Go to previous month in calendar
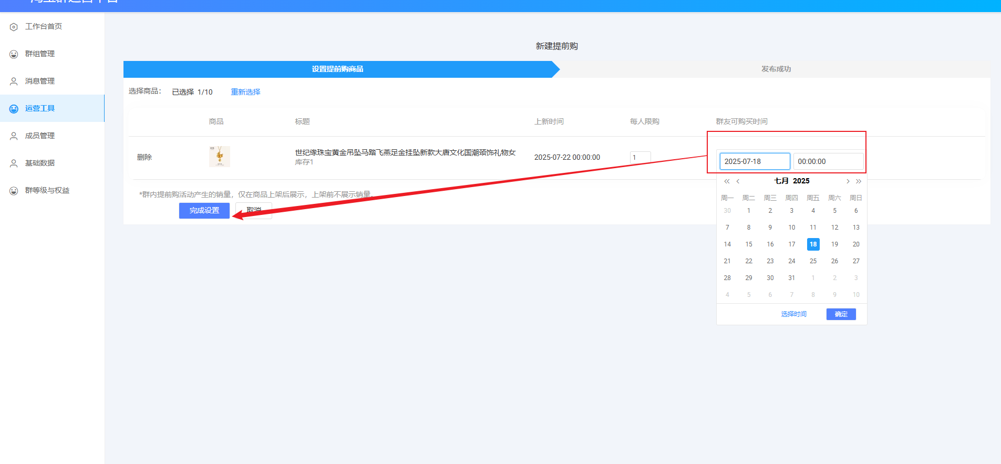 738,181
